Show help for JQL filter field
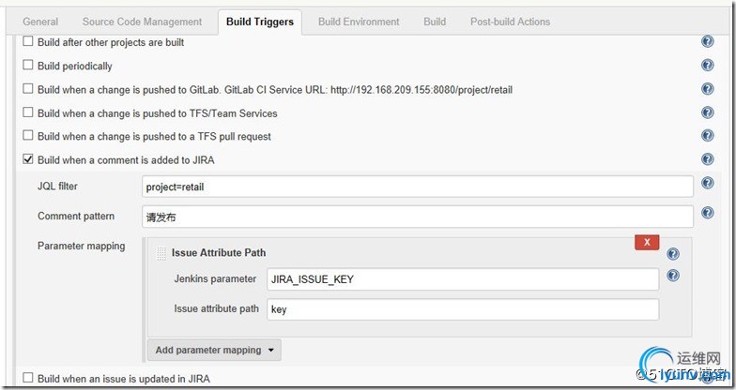The image size is (736, 390). tap(708, 183)
